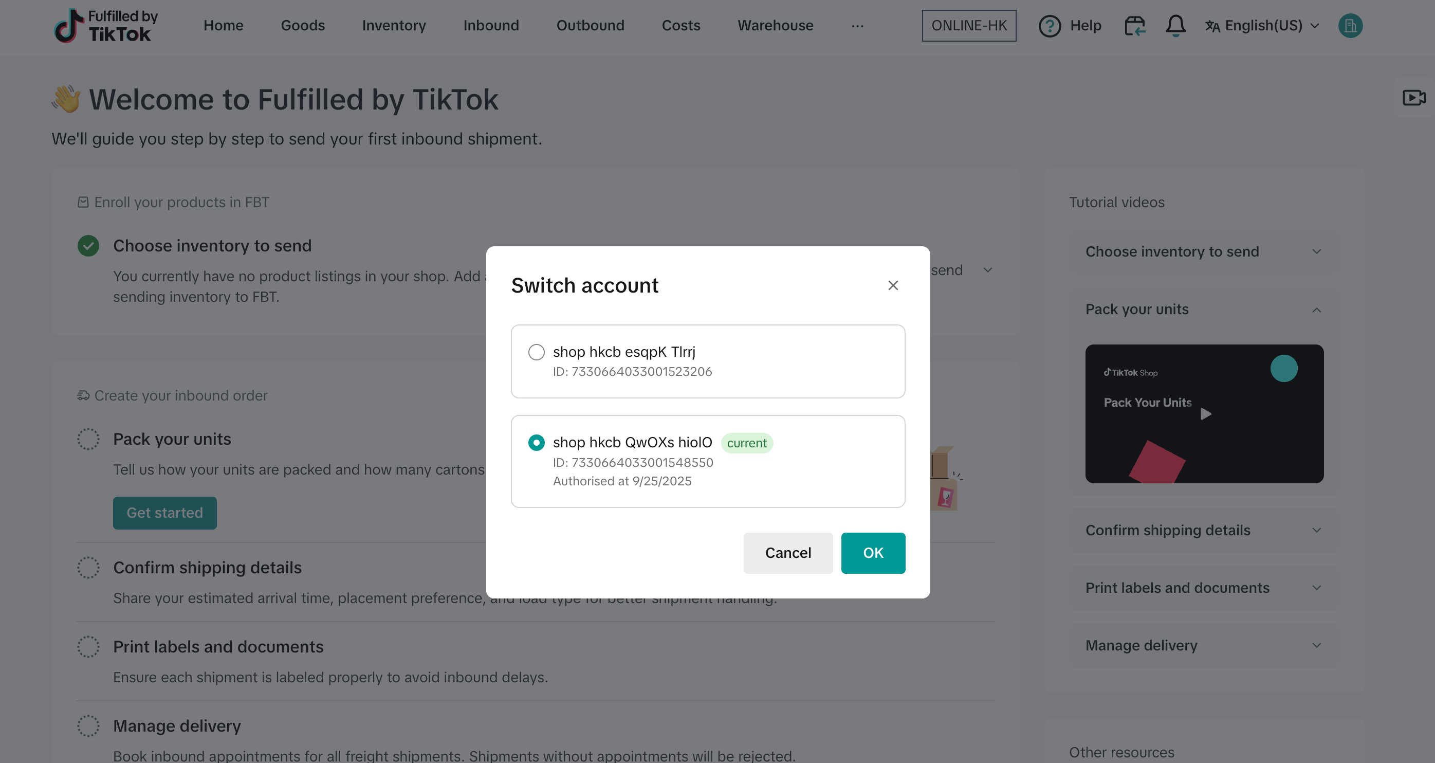Open the Inbound menu
This screenshot has width=1435, height=763.
[491, 26]
